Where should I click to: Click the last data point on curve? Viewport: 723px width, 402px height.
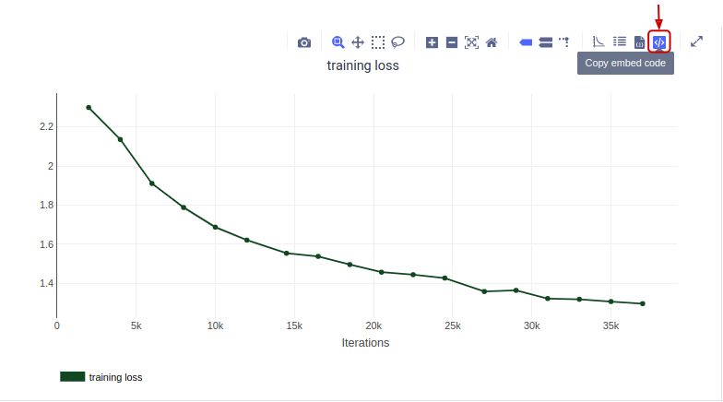tap(643, 303)
